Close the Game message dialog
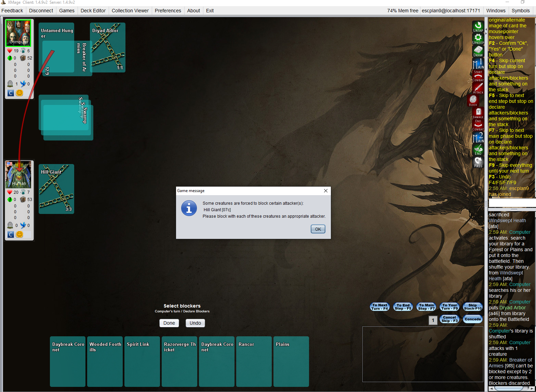 pos(326,191)
